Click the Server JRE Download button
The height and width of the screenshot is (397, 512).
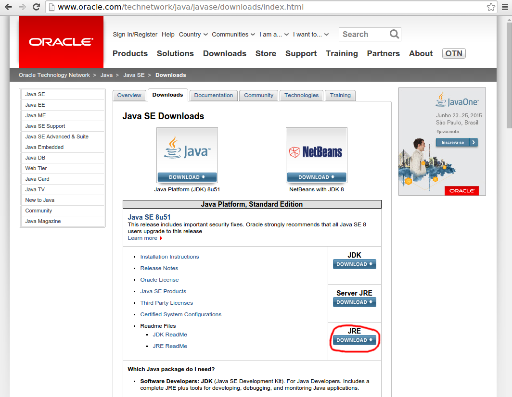pos(354,302)
